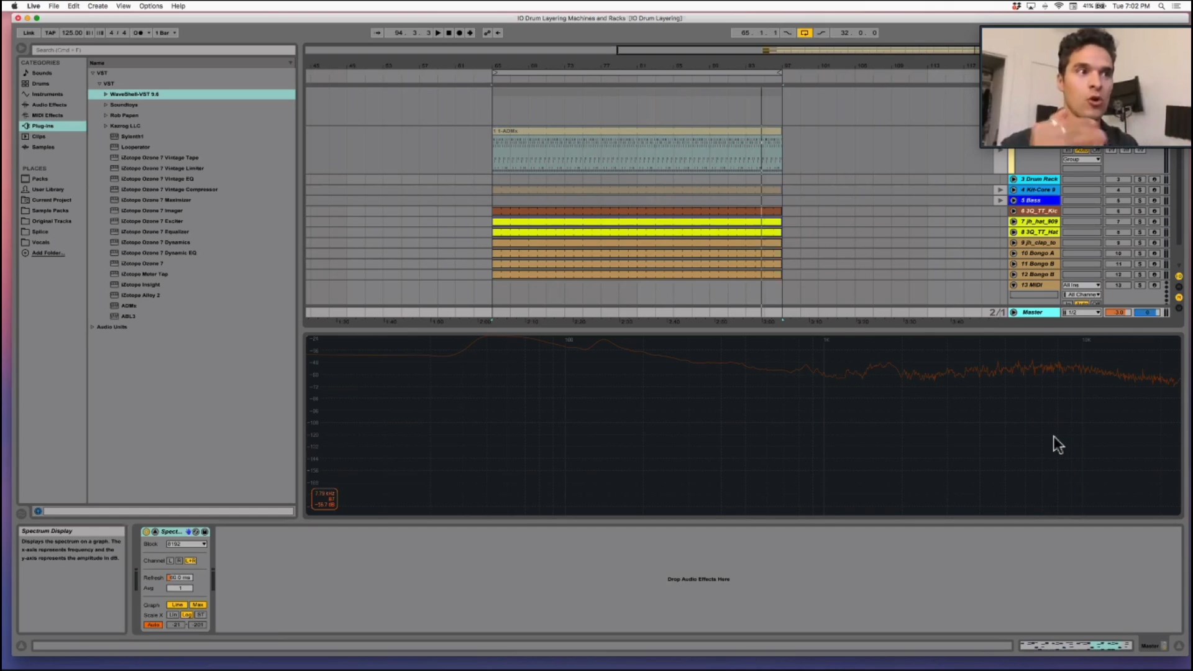This screenshot has width=1193, height=671.
Task: Click the Spectrum hot-swap preset icon
Action: [x=196, y=532]
